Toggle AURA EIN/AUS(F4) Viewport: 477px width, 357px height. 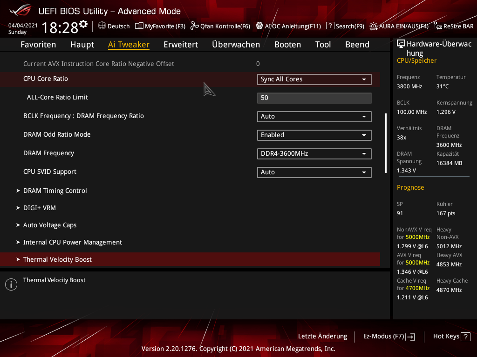(x=399, y=26)
